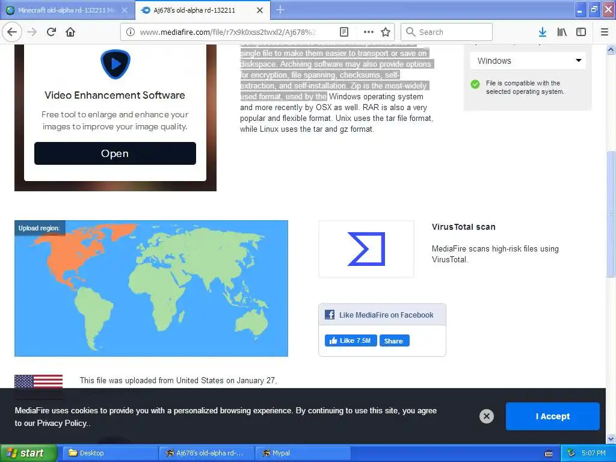Open page actions three-dots menu
This screenshot has height=462, width=616.
[x=369, y=32]
